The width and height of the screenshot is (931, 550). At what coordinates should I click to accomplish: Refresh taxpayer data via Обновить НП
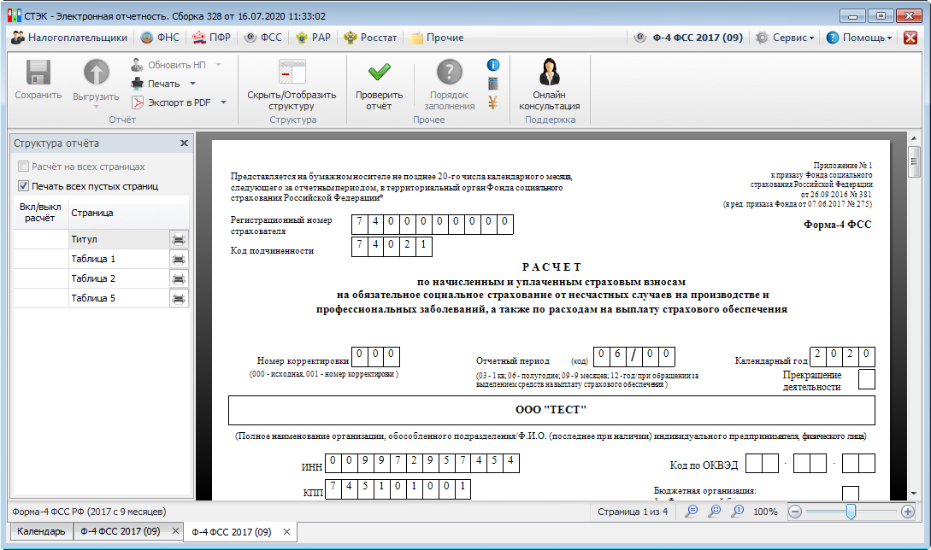(x=168, y=65)
